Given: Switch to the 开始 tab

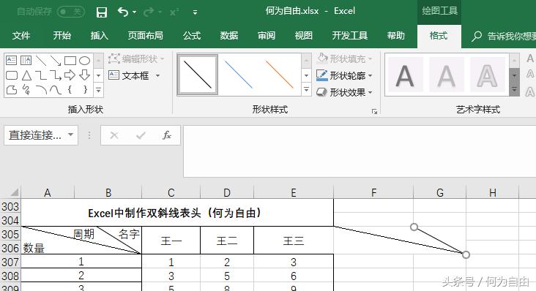Looking at the screenshot, I should 62,36.
